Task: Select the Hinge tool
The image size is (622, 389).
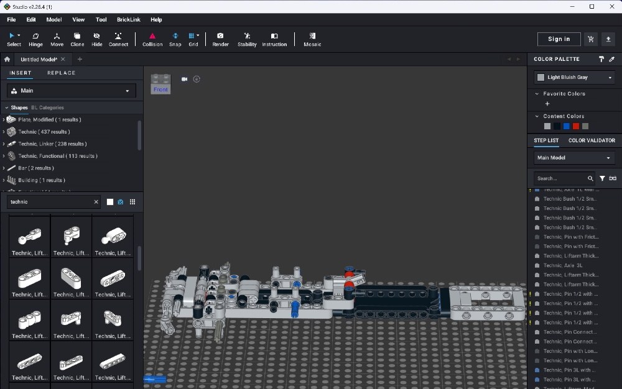Action: click(35, 40)
